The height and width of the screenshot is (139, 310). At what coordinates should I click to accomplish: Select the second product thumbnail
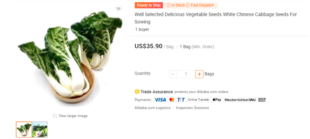click(x=40, y=129)
